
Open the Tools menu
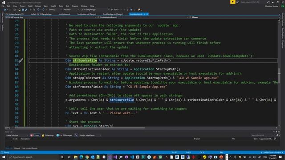61,6
